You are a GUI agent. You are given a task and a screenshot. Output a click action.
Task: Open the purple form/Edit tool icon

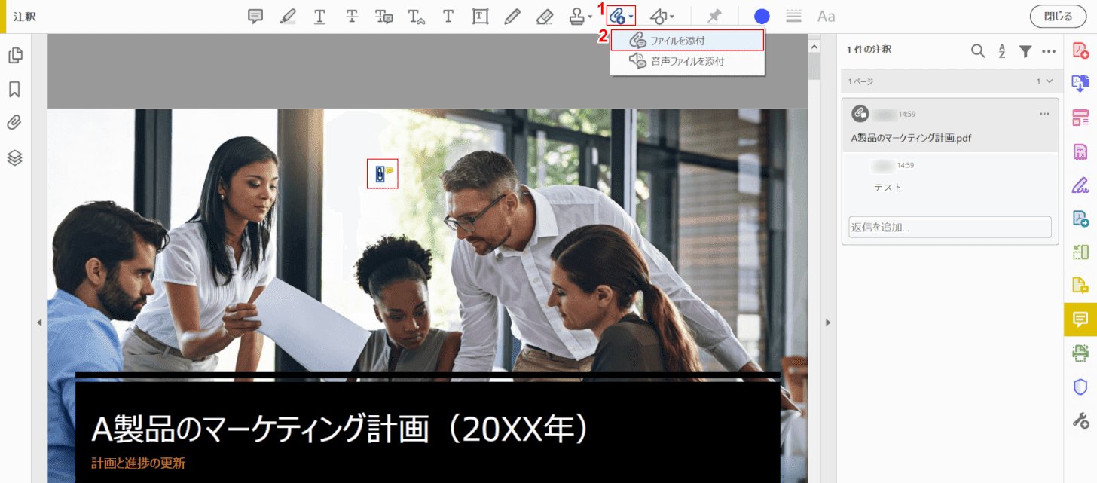pyautogui.click(x=1080, y=151)
